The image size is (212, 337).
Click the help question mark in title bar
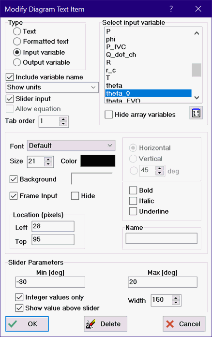tap(171, 9)
